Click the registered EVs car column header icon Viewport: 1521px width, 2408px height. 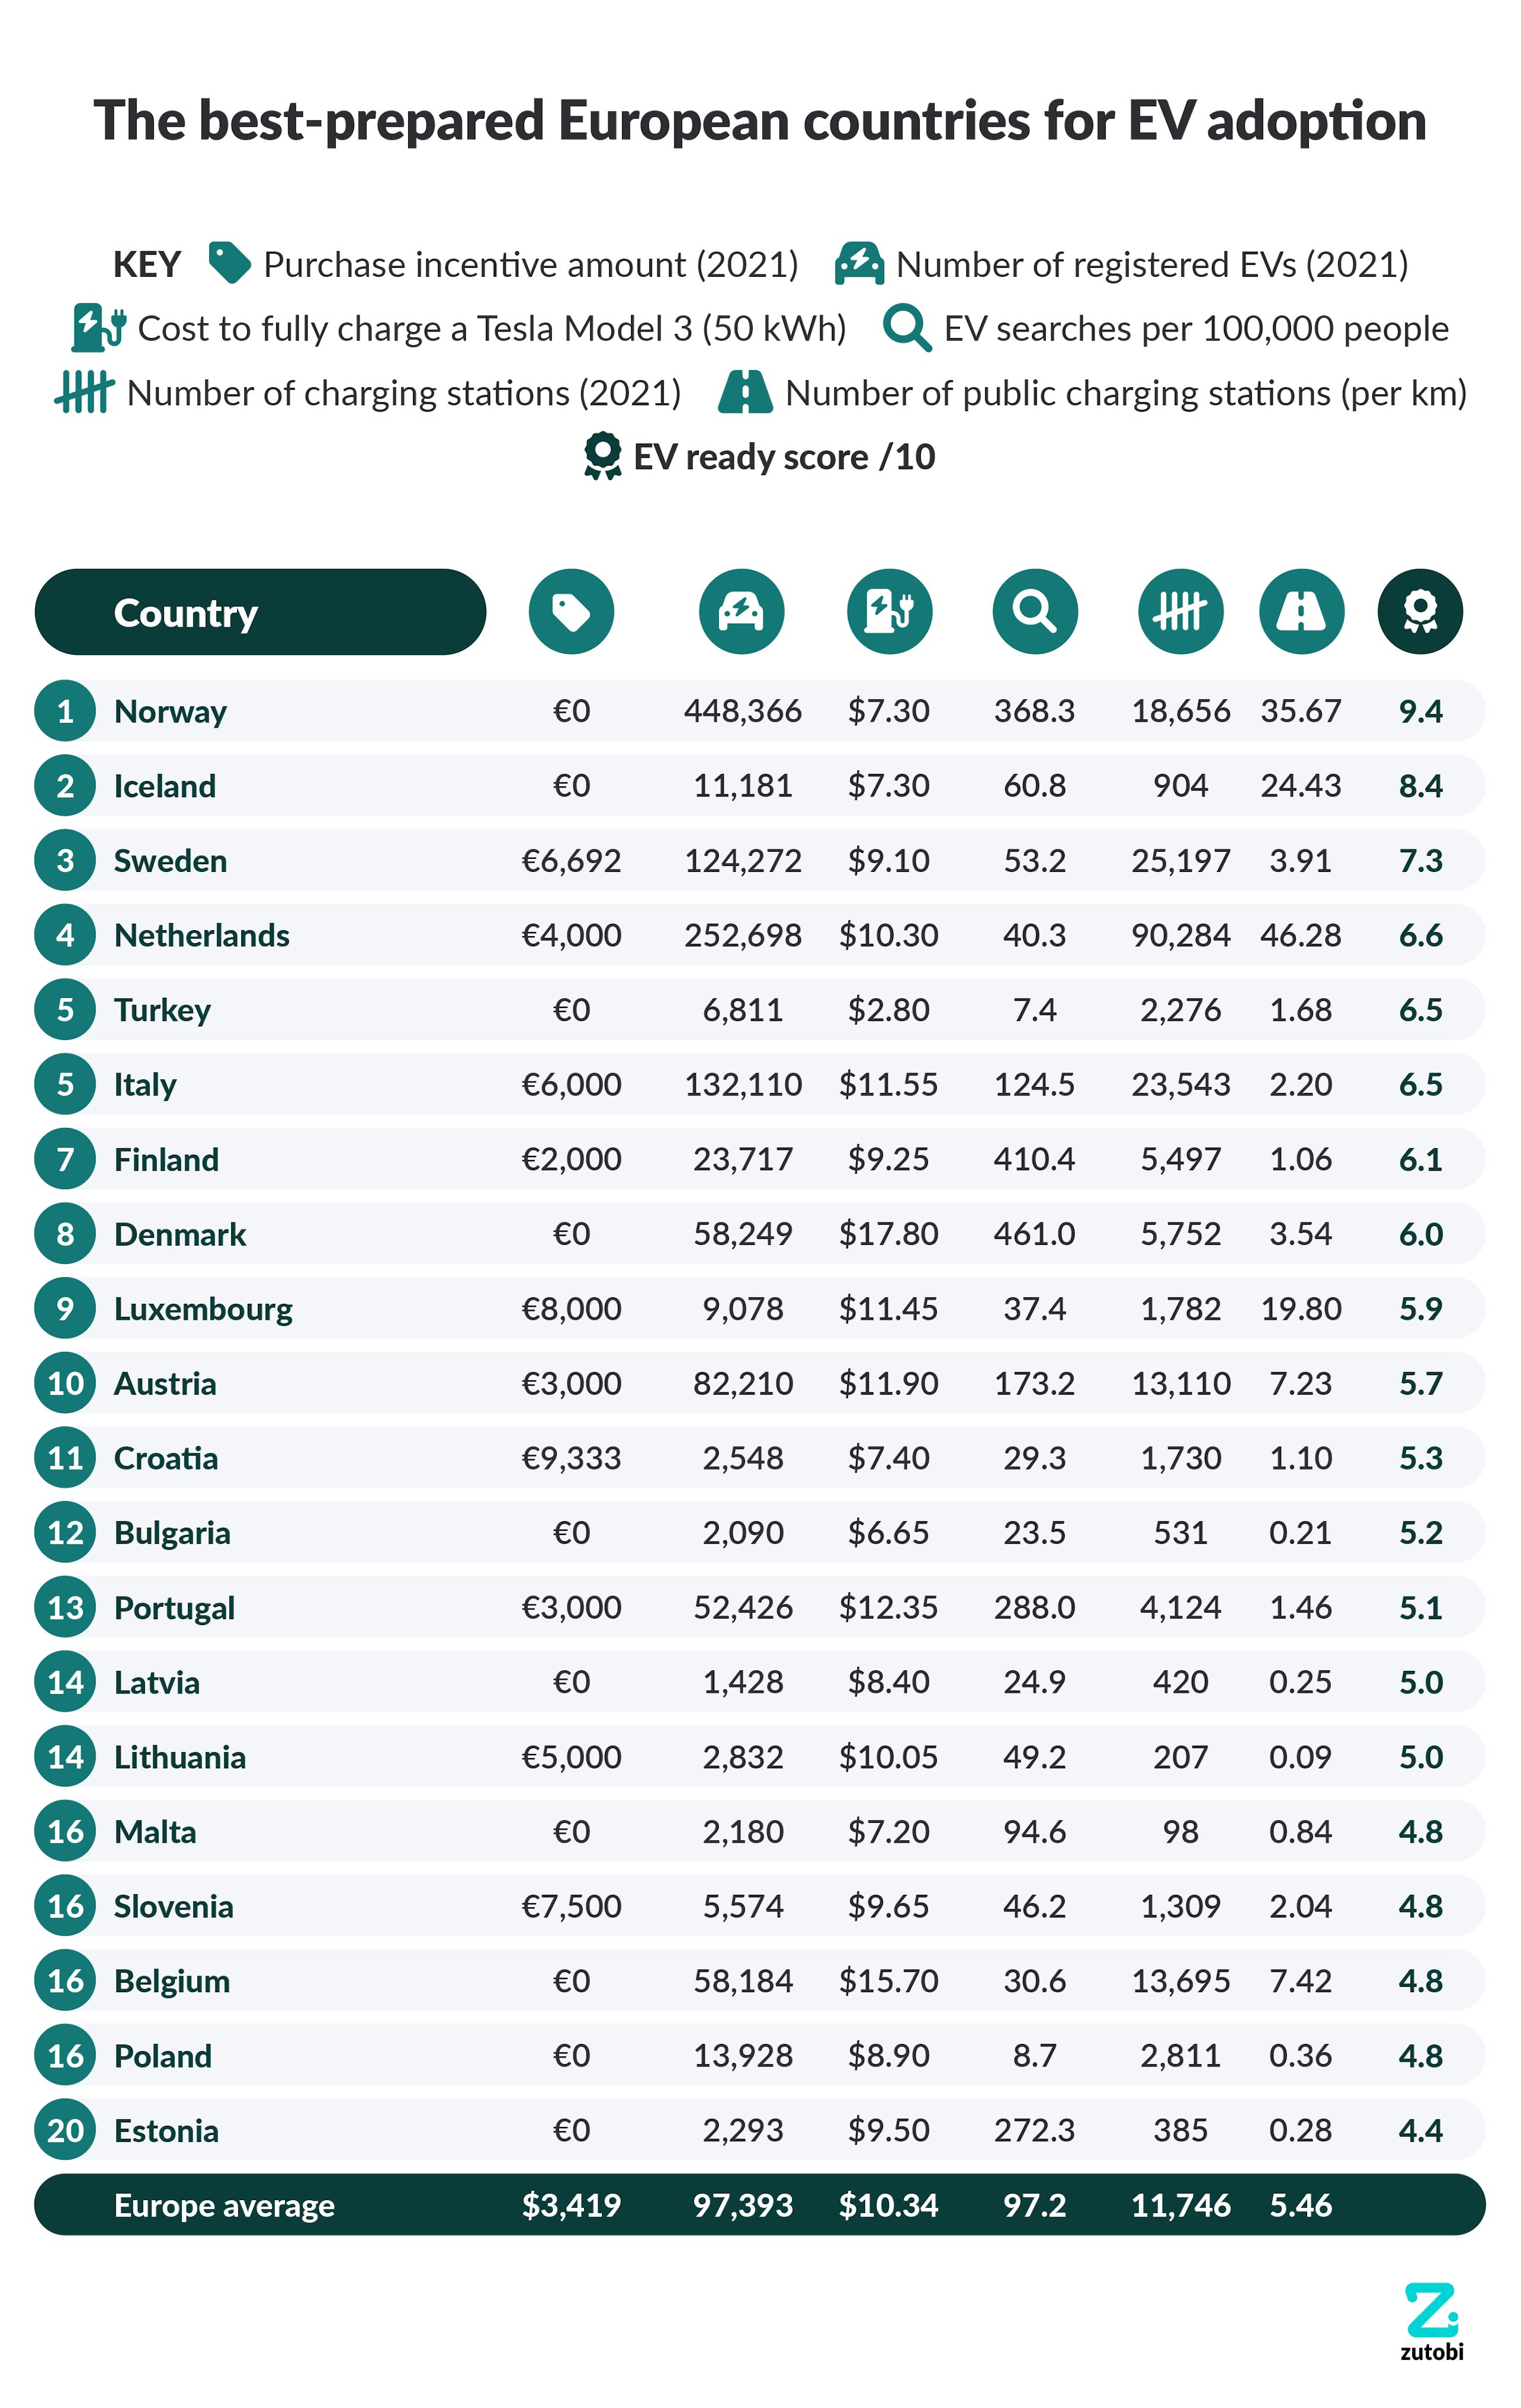[741, 611]
